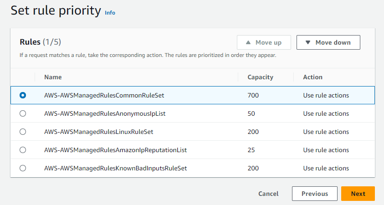Select the AWSManagedRulesLinuxRuleSet radio button
The width and height of the screenshot is (384, 205).
(23, 132)
